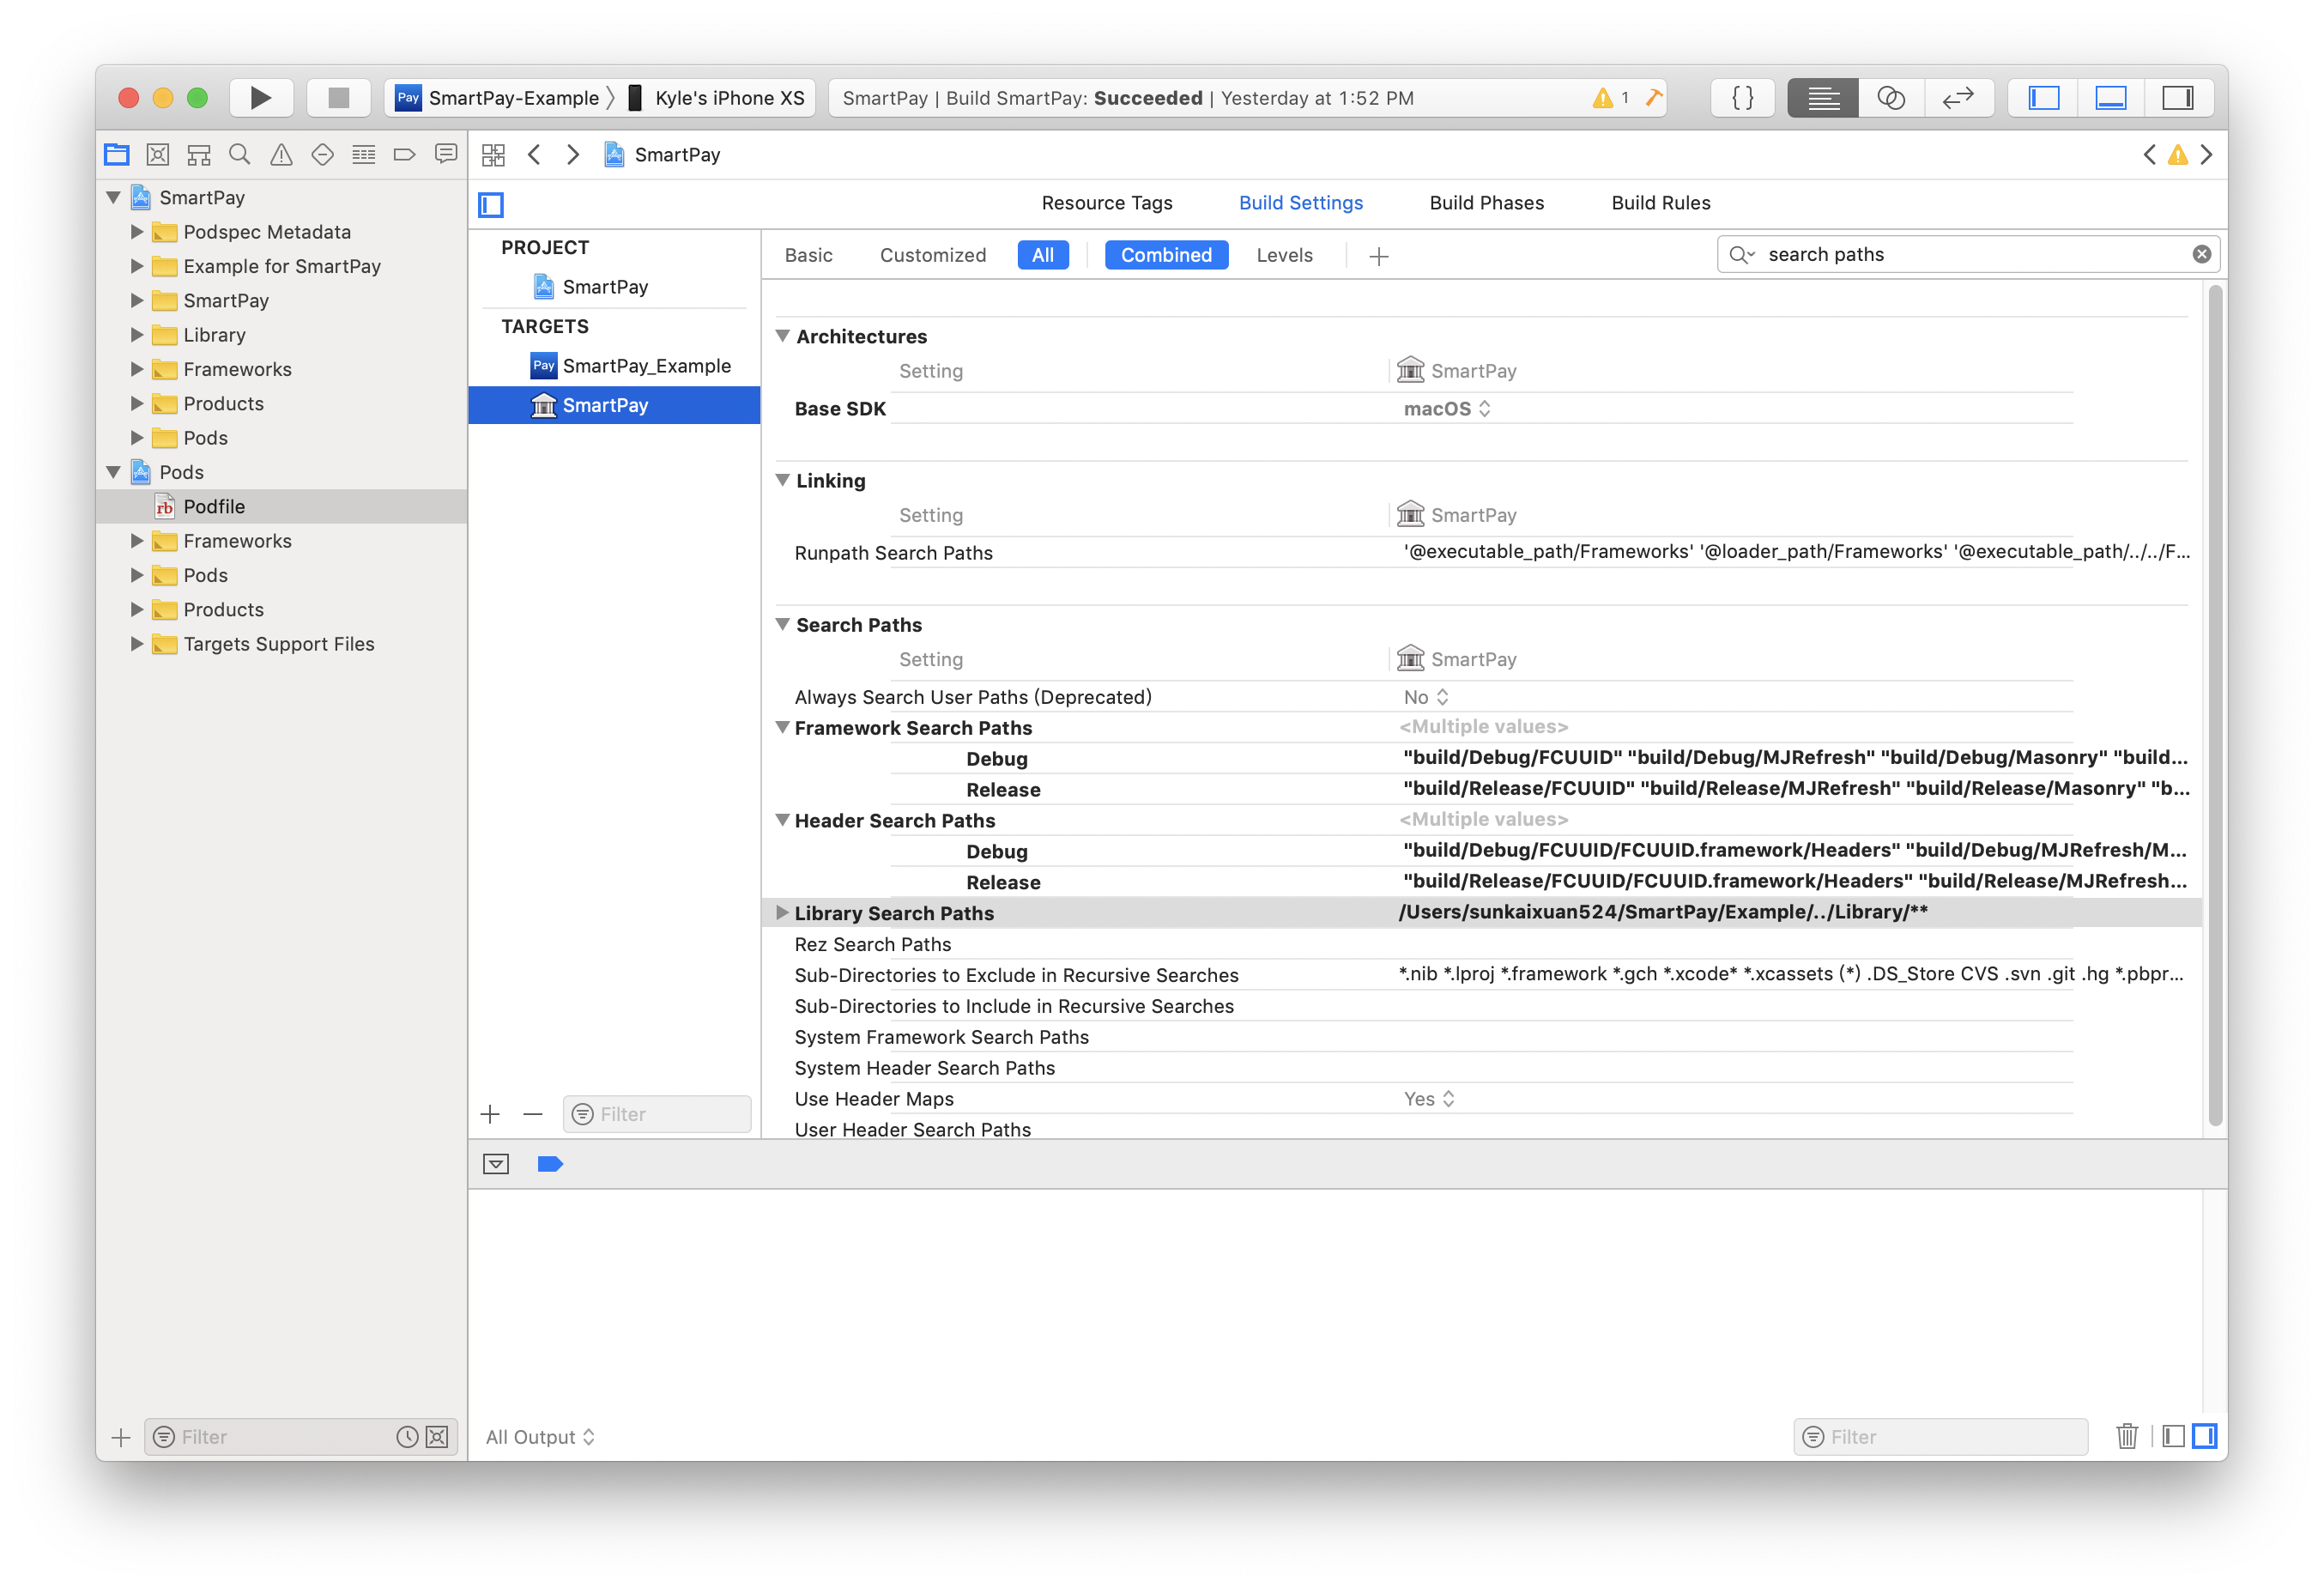Switch to the assistant editor
This screenshot has height=1588, width=2324.
click(x=1891, y=98)
